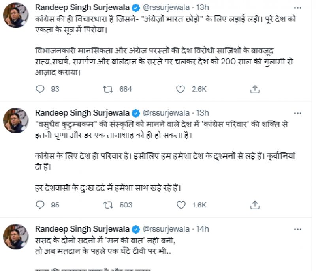This screenshot has width=316, height=271.
Task: Like the tweet with 1.6K likes
Action: tap(181, 205)
